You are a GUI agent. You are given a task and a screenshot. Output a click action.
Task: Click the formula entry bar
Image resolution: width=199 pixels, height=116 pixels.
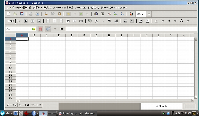(x=131, y=29)
